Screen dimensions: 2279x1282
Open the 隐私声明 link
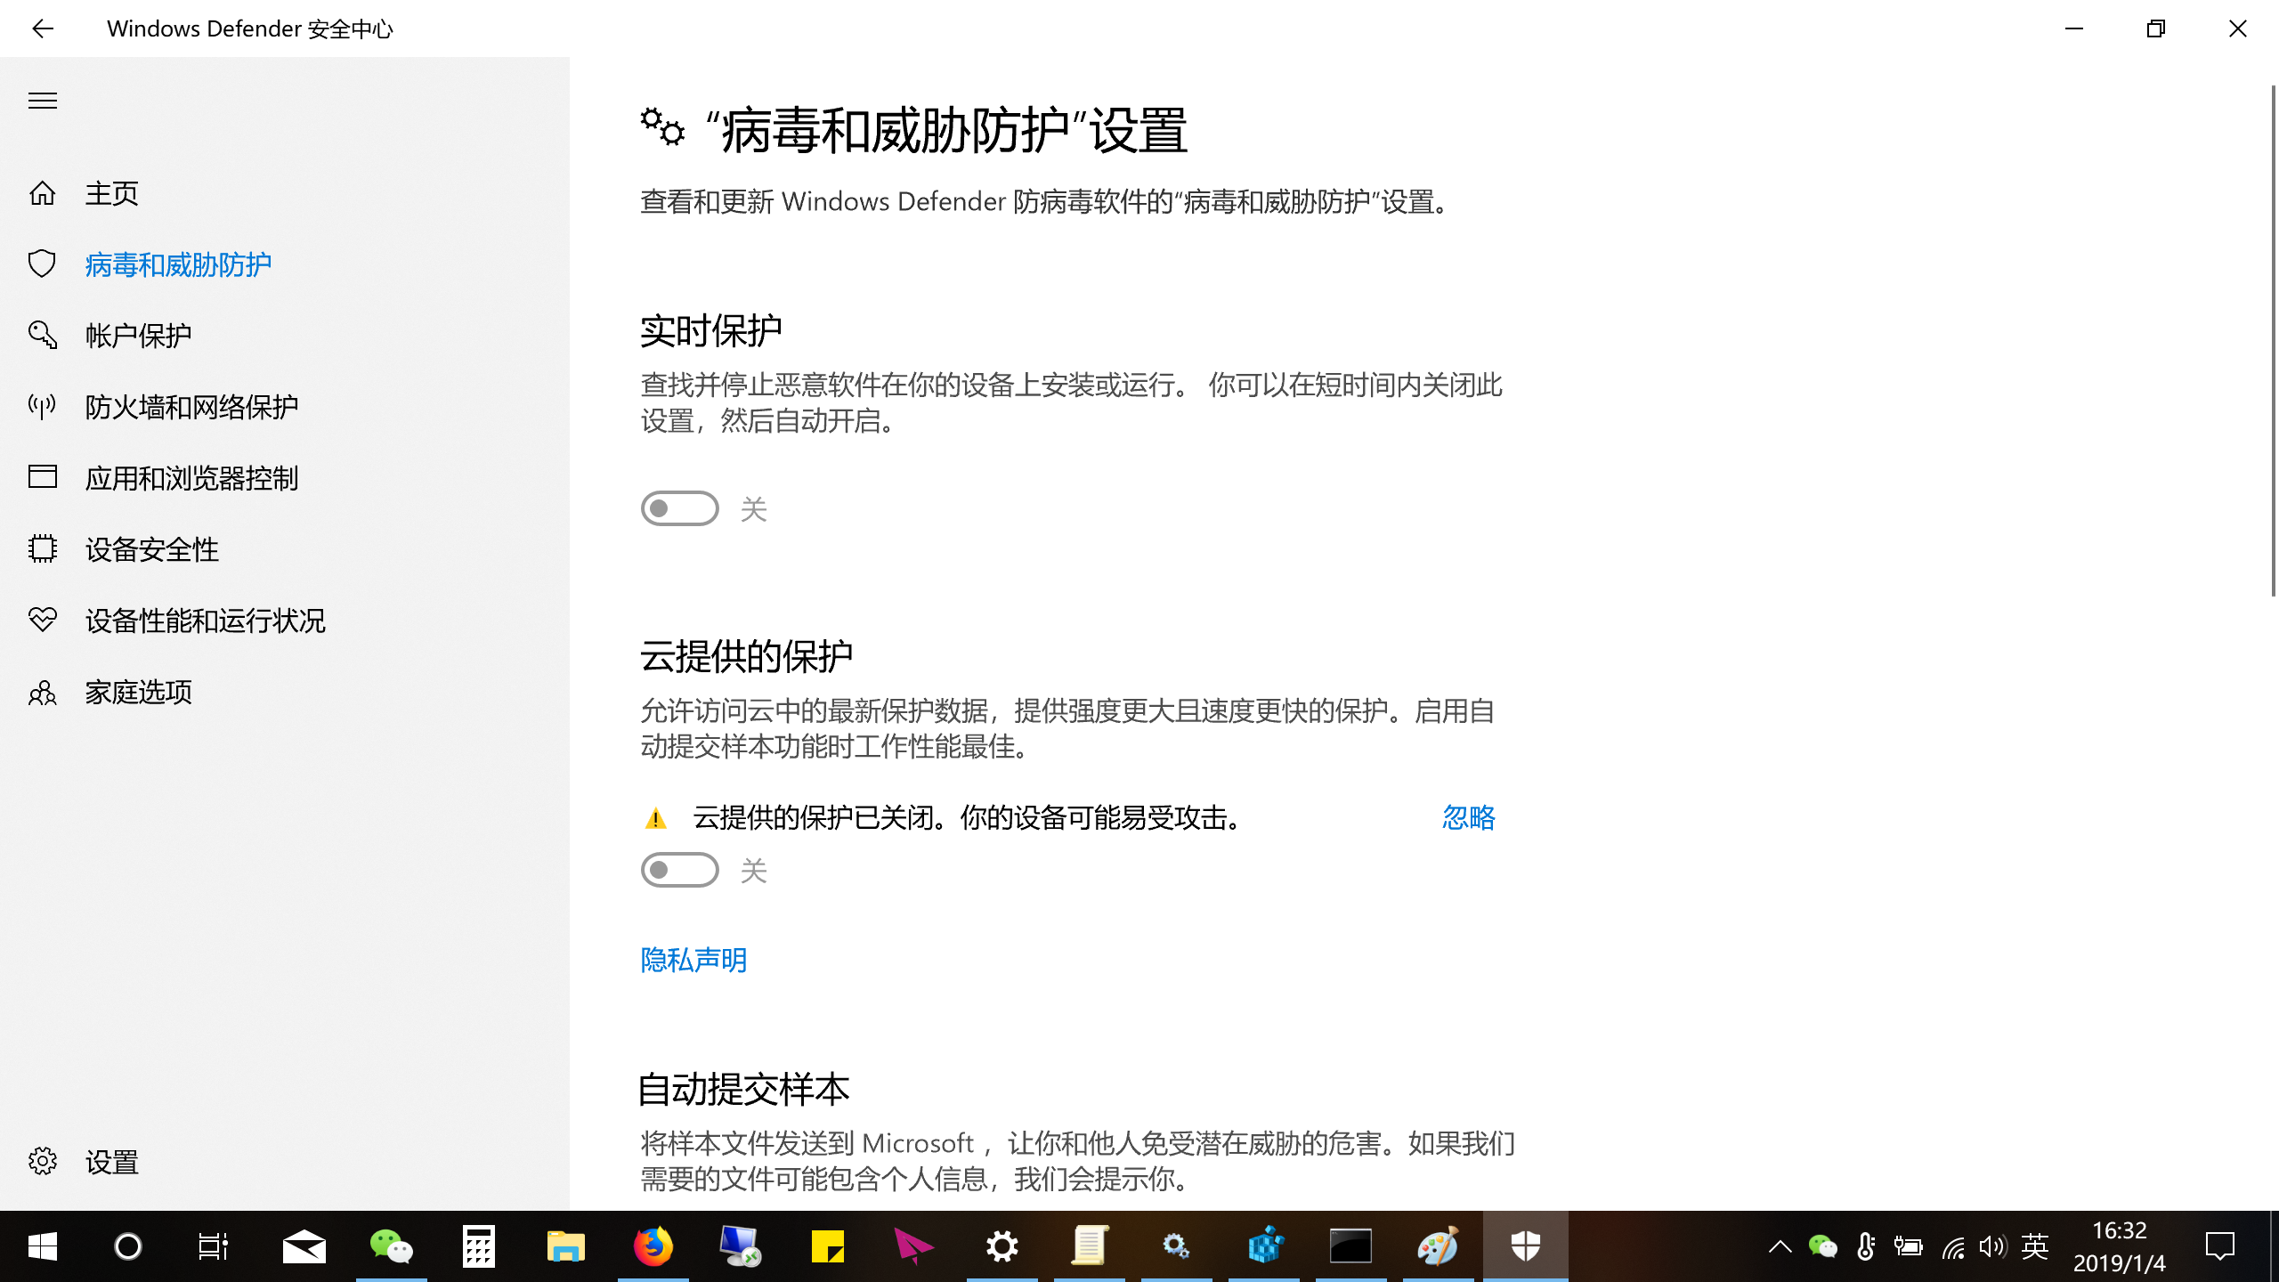coord(694,960)
